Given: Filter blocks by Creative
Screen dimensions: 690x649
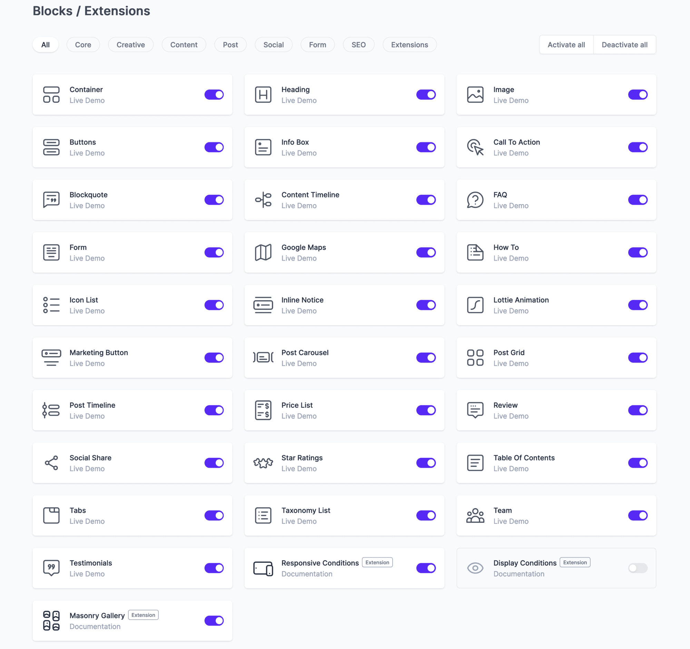Looking at the screenshot, I should (130, 45).
